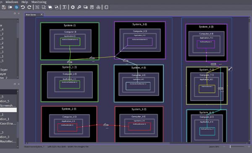Viewport: 252px width, 153px height.
Task: Click the cyan module box inside System_8
Action: (x=207, y=131)
